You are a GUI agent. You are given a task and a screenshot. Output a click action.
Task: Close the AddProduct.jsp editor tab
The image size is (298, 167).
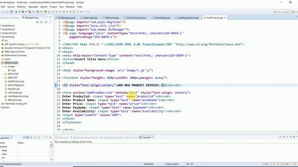tap(225, 18)
